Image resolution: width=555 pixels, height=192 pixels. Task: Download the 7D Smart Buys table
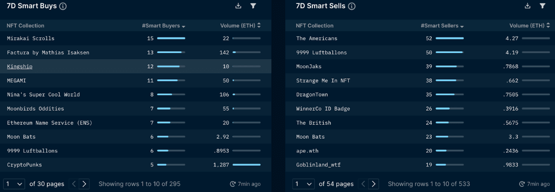click(238, 6)
